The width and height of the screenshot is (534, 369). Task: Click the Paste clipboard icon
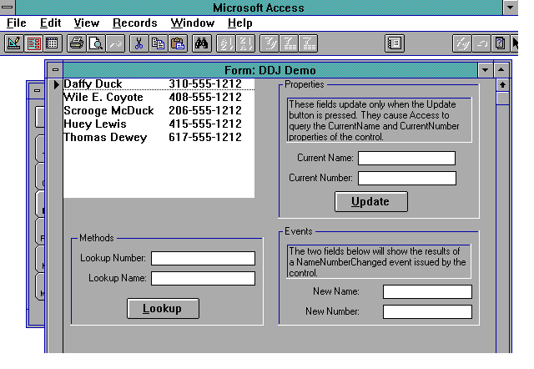point(177,43)
